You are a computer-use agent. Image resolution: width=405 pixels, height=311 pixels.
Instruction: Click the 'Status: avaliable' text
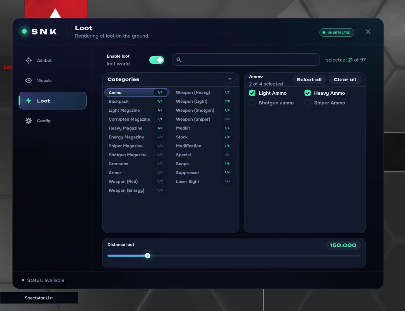coord(46,280)
